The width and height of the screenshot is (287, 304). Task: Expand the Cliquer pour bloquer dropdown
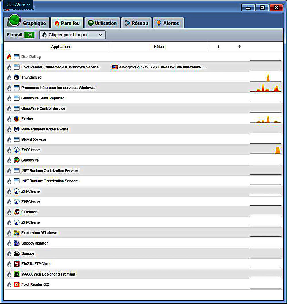(x=72, y=35)
